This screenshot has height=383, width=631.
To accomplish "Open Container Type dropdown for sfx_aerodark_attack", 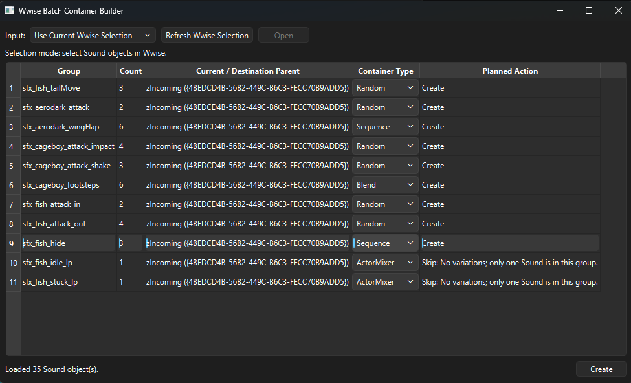I will tap(385, 107).
